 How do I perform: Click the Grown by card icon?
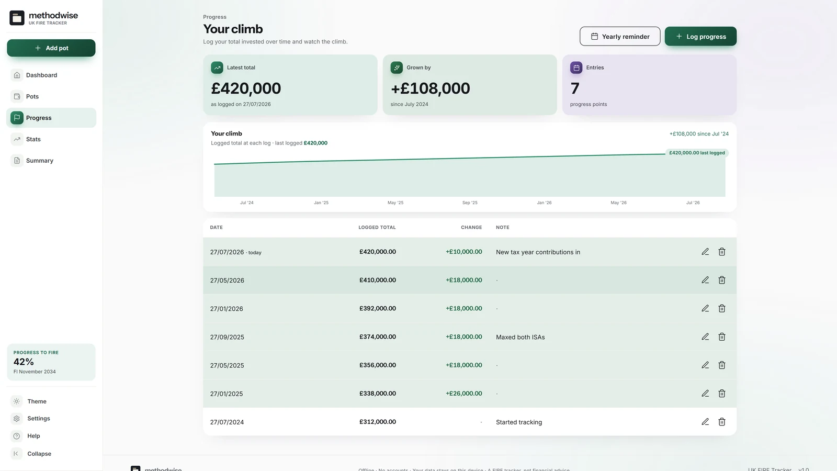pyautogui.click(x=397, y=68)
